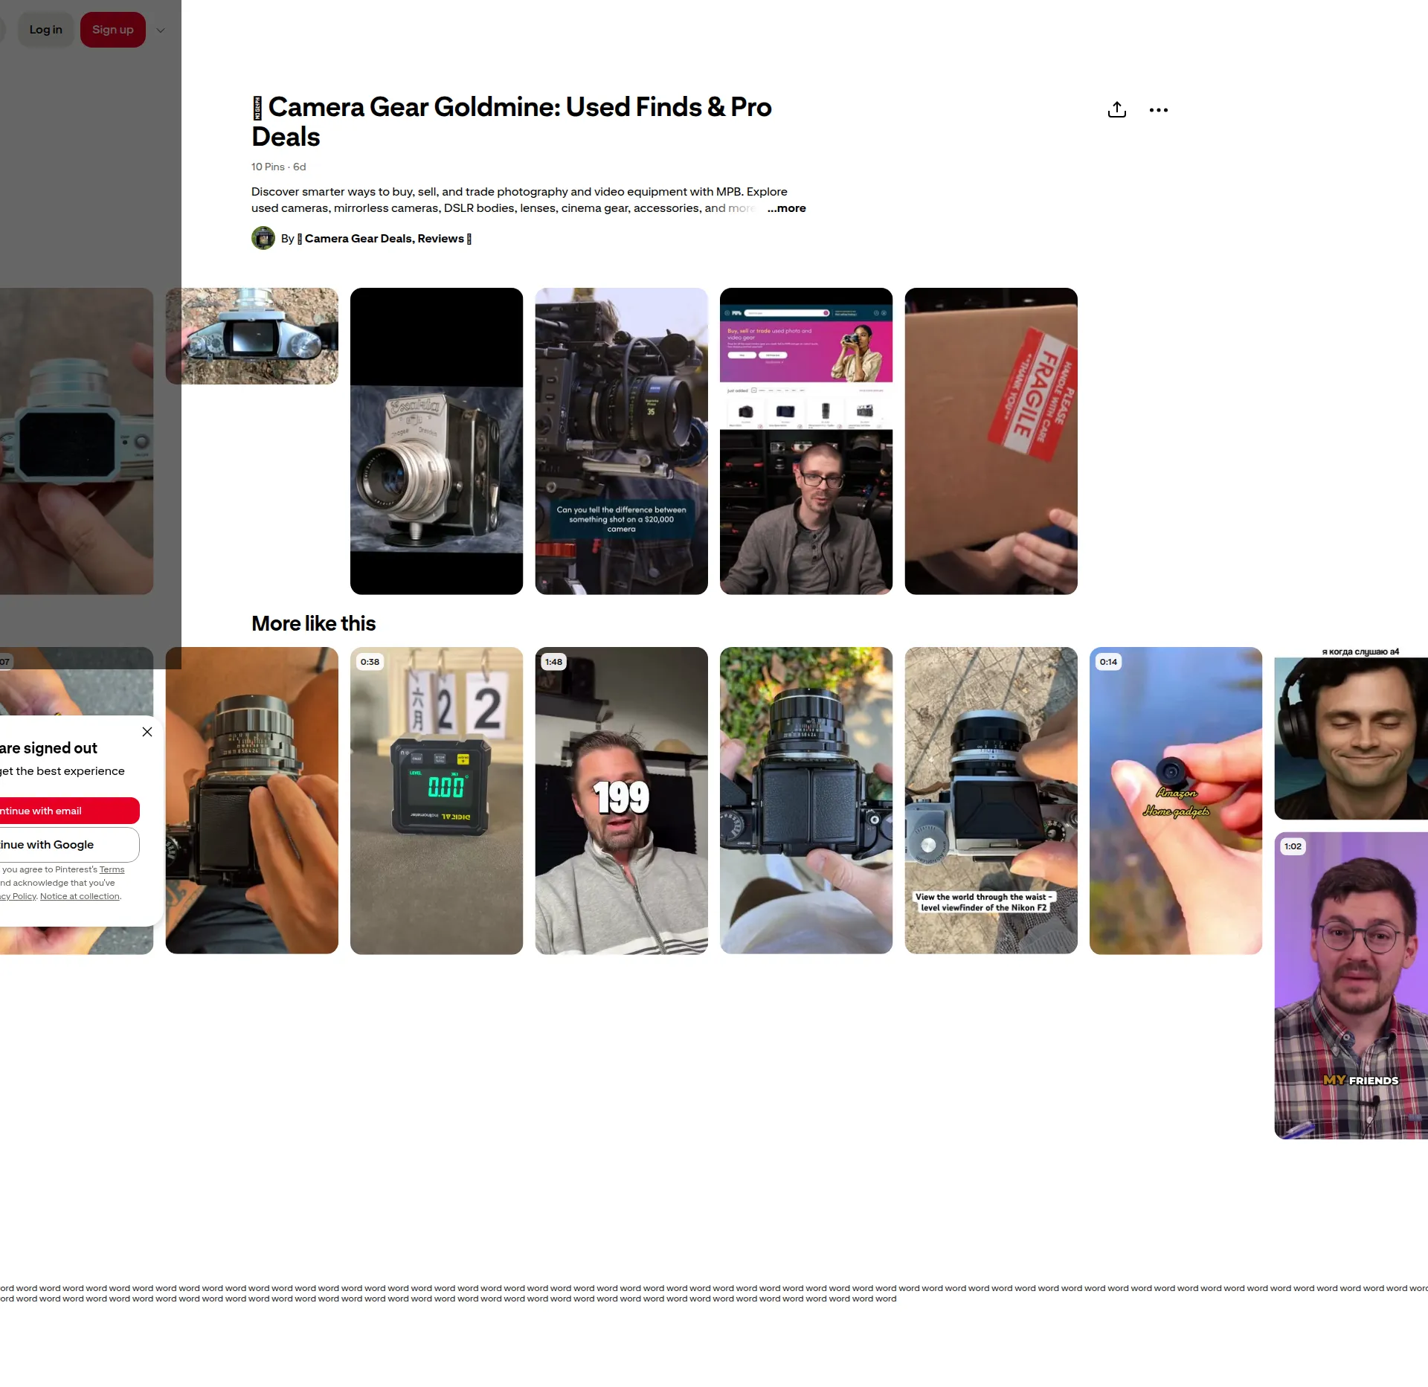Click the board author avatar
This screenshot has width=1428, height=1387.
[x=263, y=238]
